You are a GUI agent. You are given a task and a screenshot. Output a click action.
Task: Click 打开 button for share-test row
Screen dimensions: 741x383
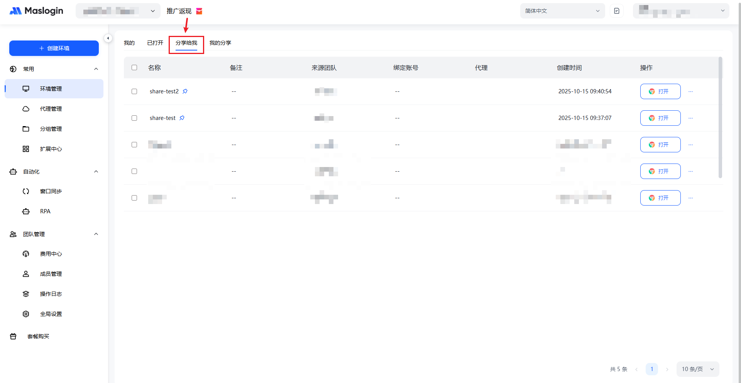tap(660, 118)
